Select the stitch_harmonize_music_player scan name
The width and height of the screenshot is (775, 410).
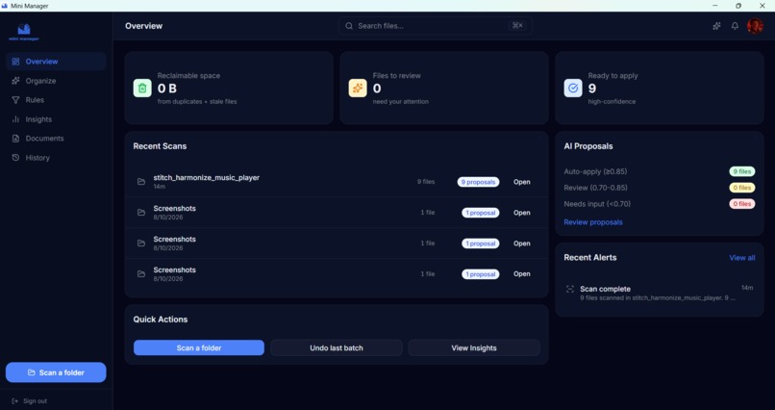coord(206,177)
